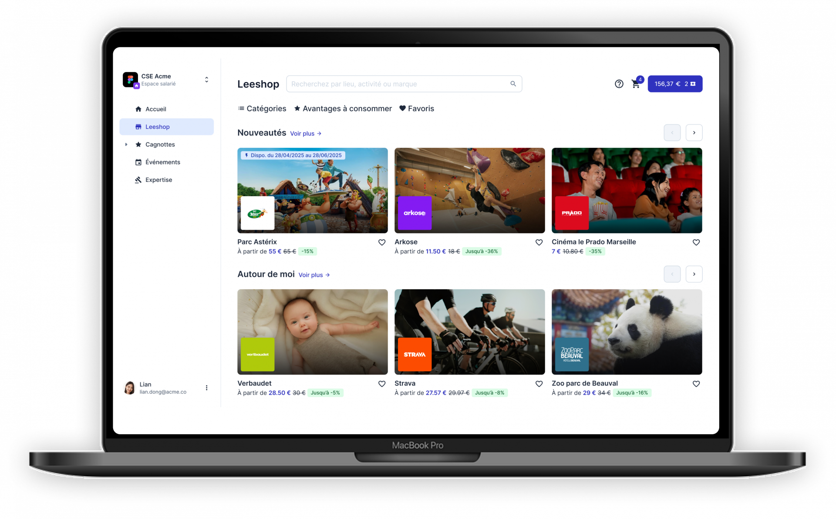
Task: Click the 156,37 € balance button
Action: 674,84
